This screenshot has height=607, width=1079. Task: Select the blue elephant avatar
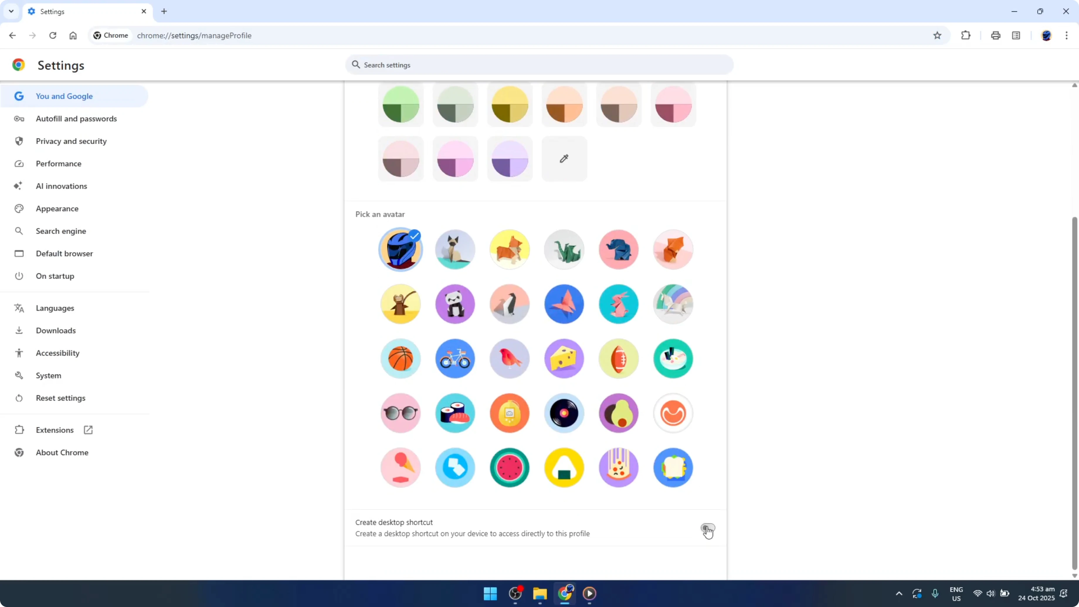click(x=618, y=249)
